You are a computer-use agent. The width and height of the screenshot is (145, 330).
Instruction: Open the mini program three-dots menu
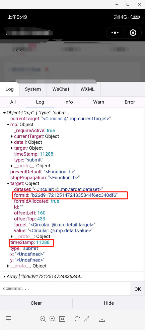(115, 33)
